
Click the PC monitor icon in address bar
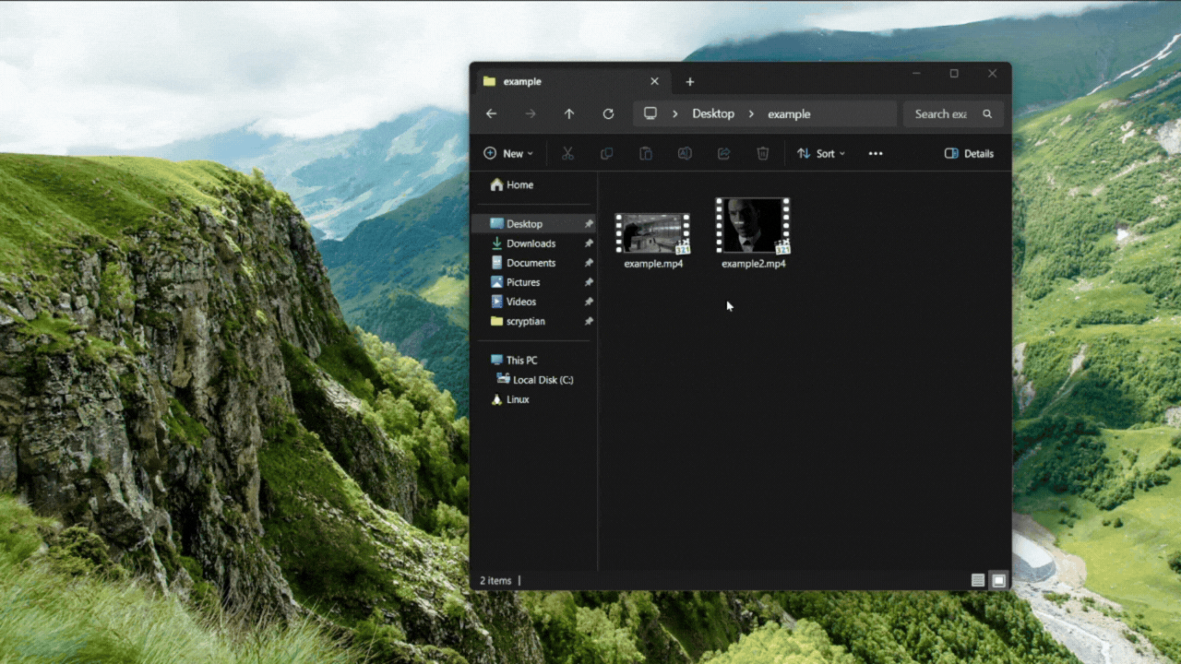(x=650, y=113)
